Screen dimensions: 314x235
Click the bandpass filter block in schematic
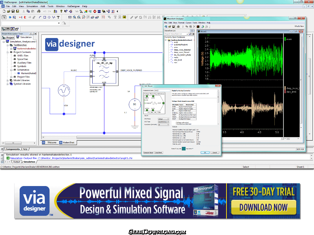point(104,72)
